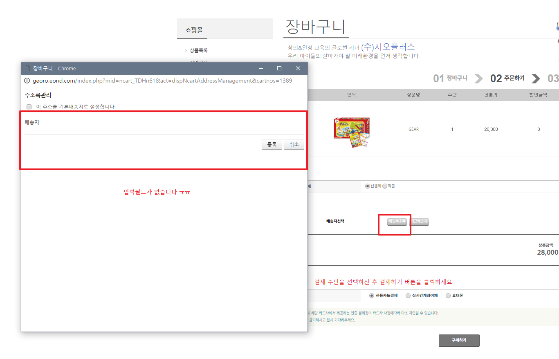Select the 선결제 radio button

tap(367, 186)
